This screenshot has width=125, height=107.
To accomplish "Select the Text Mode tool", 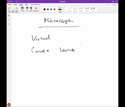I will (x=9, y=10).
